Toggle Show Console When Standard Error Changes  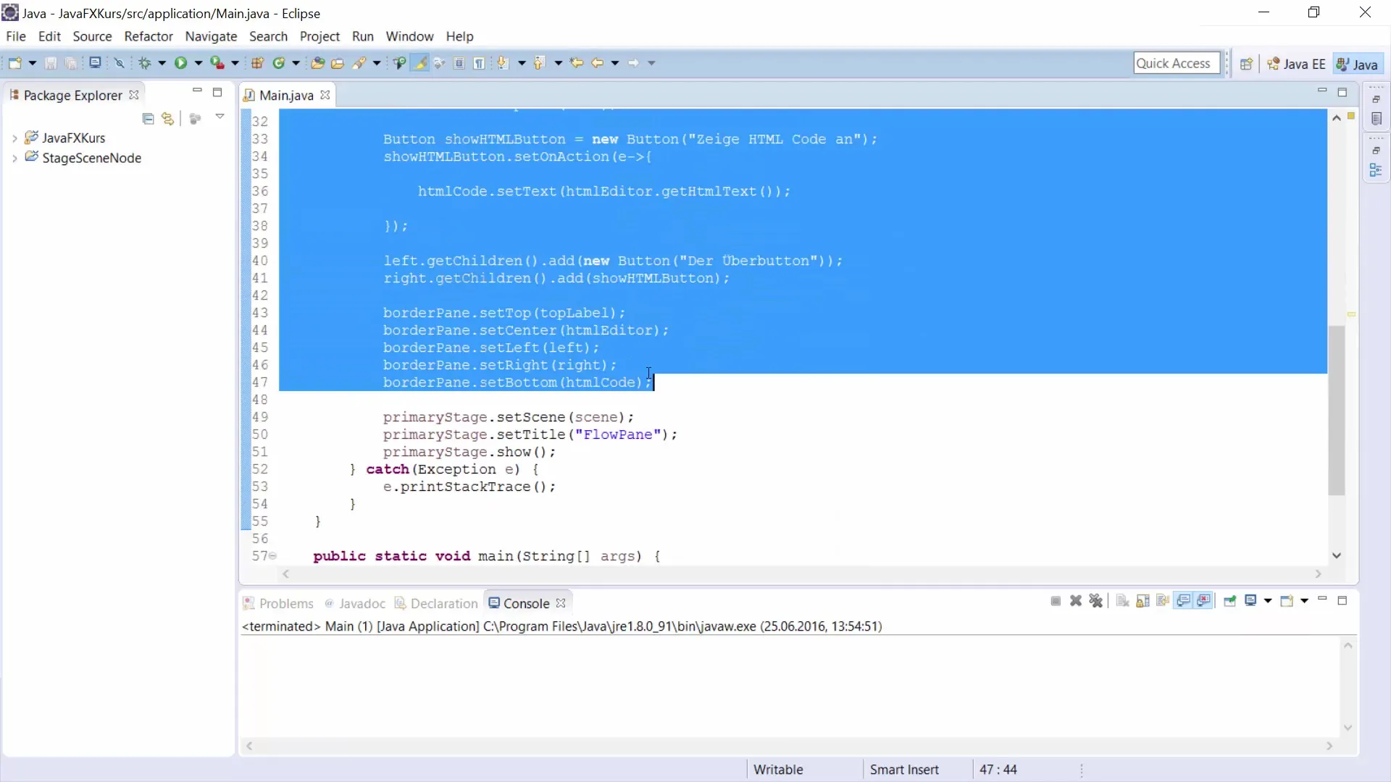coord(1204,601)
